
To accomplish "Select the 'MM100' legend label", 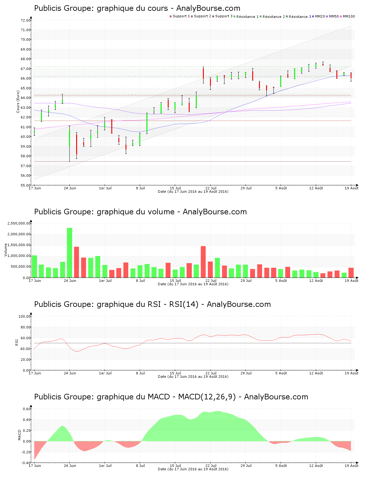I will pyautogui.click(x=349, y=16).
